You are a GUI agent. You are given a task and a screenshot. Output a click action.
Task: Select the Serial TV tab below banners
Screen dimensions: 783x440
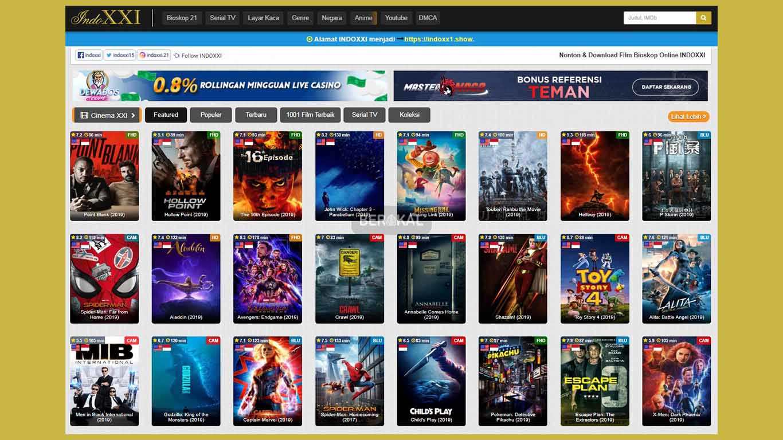point(365,115)
